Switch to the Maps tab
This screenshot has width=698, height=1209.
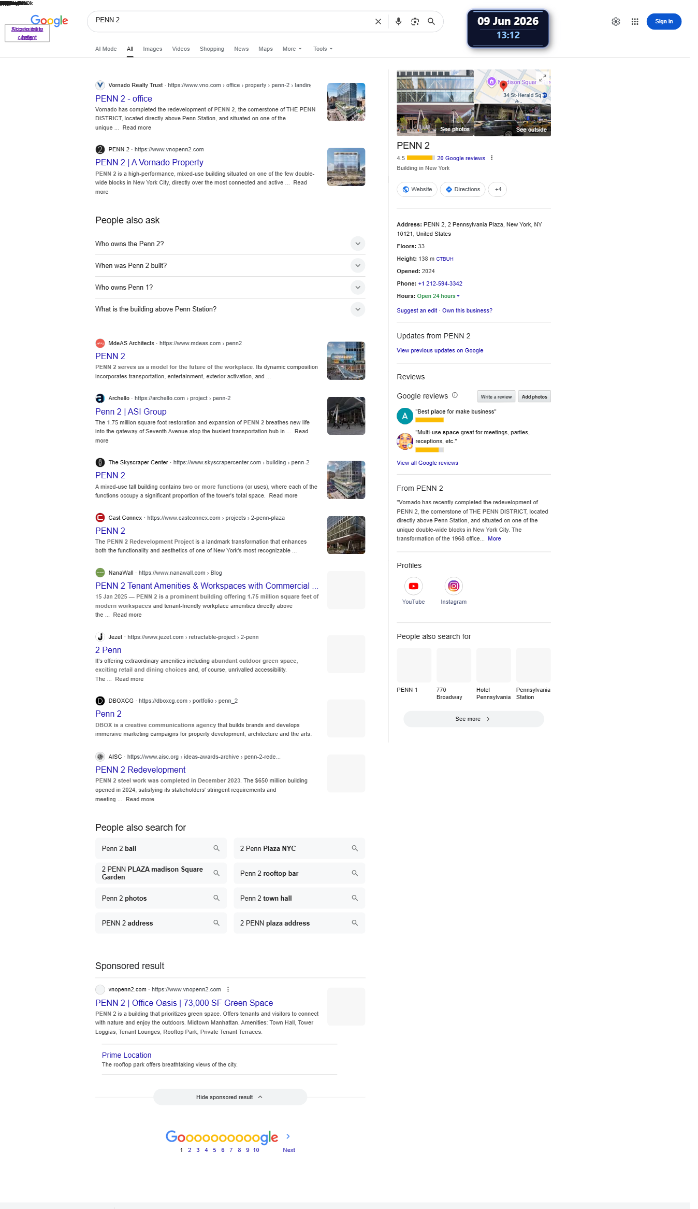[x=266, y=49]
